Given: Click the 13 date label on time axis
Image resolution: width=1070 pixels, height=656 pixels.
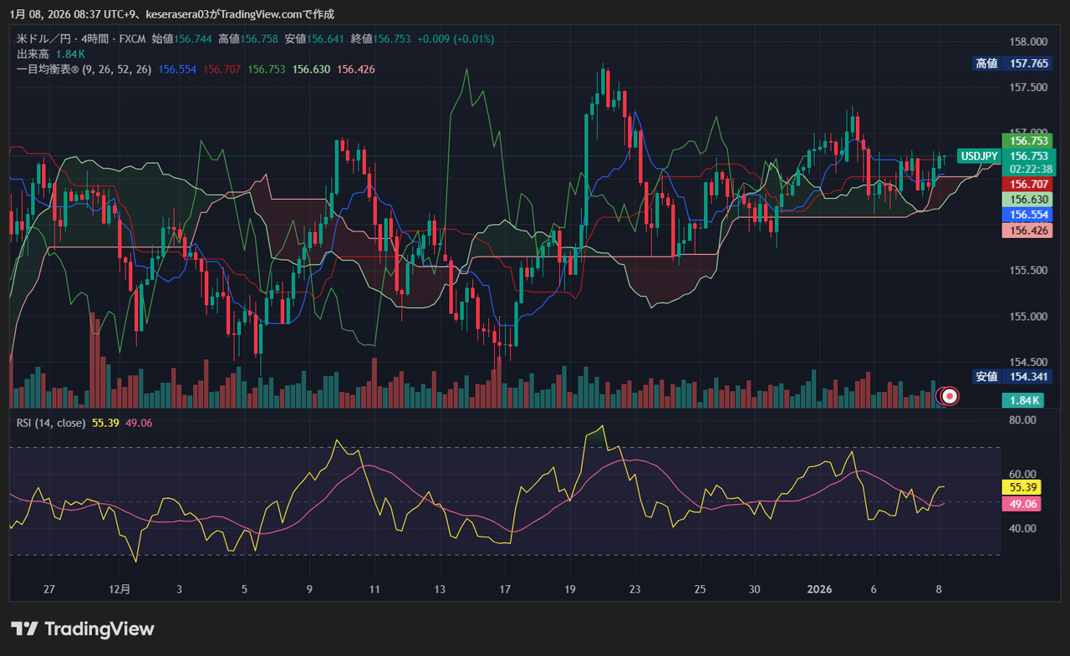Looking at the screenshot, I should tap(440, 589).
